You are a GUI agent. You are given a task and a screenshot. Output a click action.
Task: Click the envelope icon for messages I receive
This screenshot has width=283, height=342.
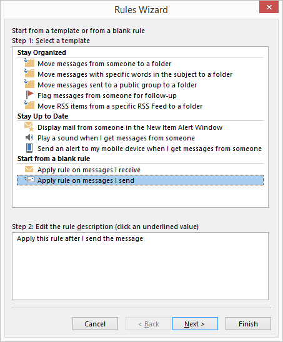[x=29, y=169]
